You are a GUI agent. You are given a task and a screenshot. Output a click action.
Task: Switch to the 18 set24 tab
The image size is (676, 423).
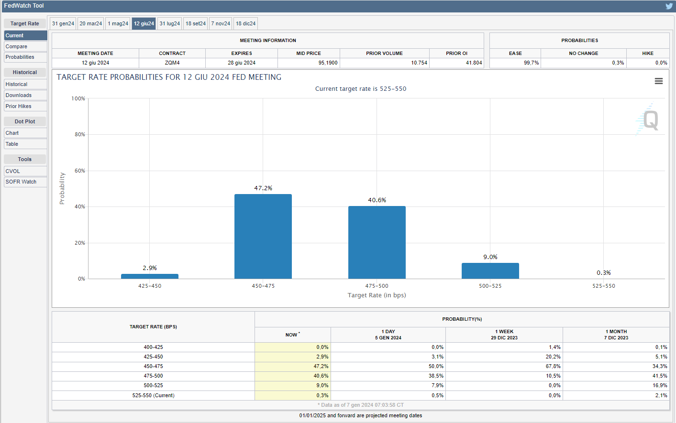pyautogui.click(x=196, y=23)
